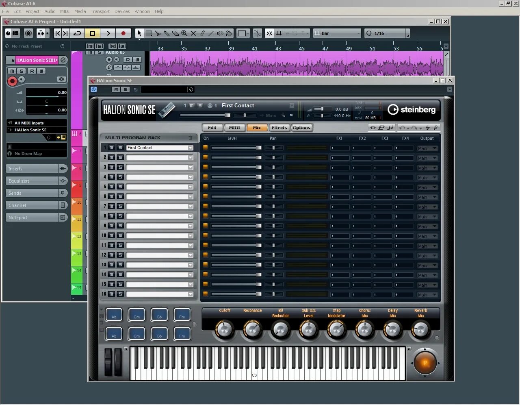The height and width of the screenshot is (405, 520).
Task: Open the Transport menu
Action: pyautogui.click(x=100, y=11)
